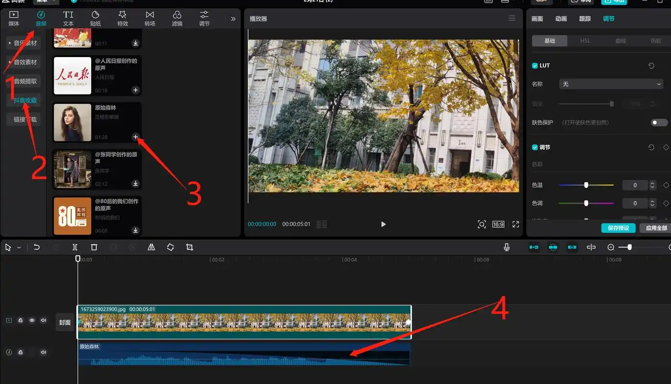Click the undo arrow in timeline toolbar
Screen dimensions: 671x384
tap(36, 247)
